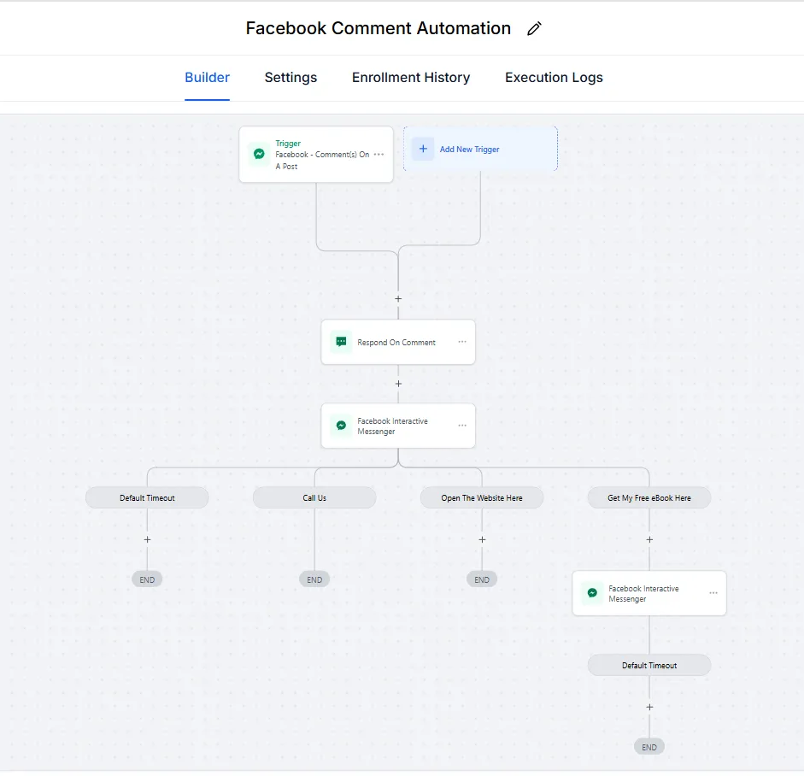
Task: Open options menu for Respond On Comment
Action: coord(462,342)
